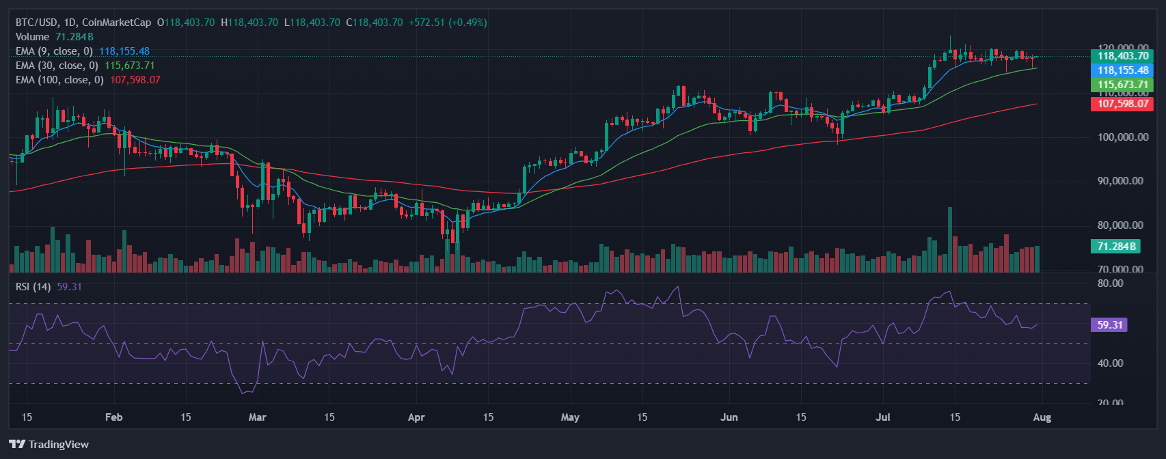Click the EMA (9, close, 0) indicator label
1166x459 pixels.
(55, 51)
